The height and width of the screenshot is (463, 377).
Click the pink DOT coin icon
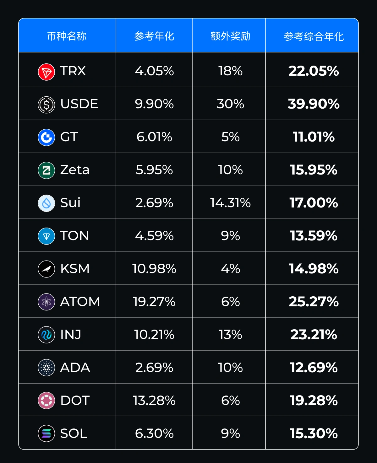click(x=46, y=401)
